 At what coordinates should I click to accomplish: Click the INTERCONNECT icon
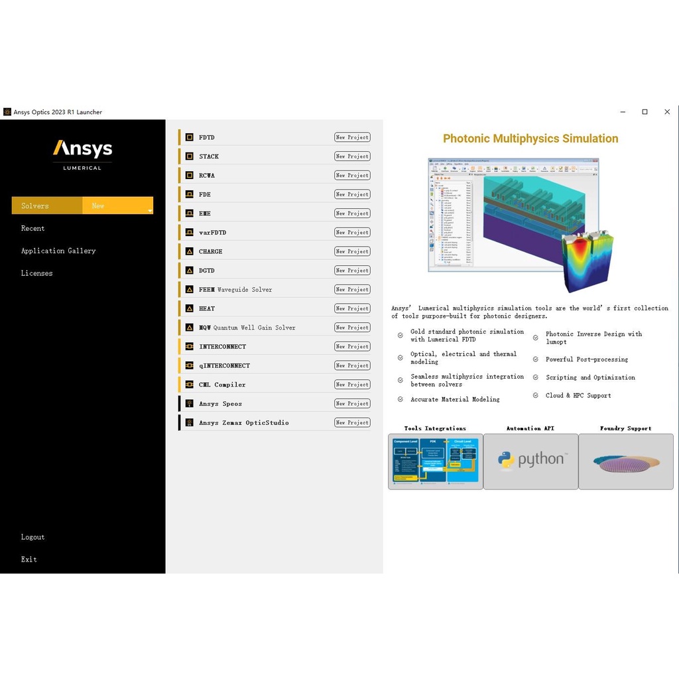click(x=189, y=347)
